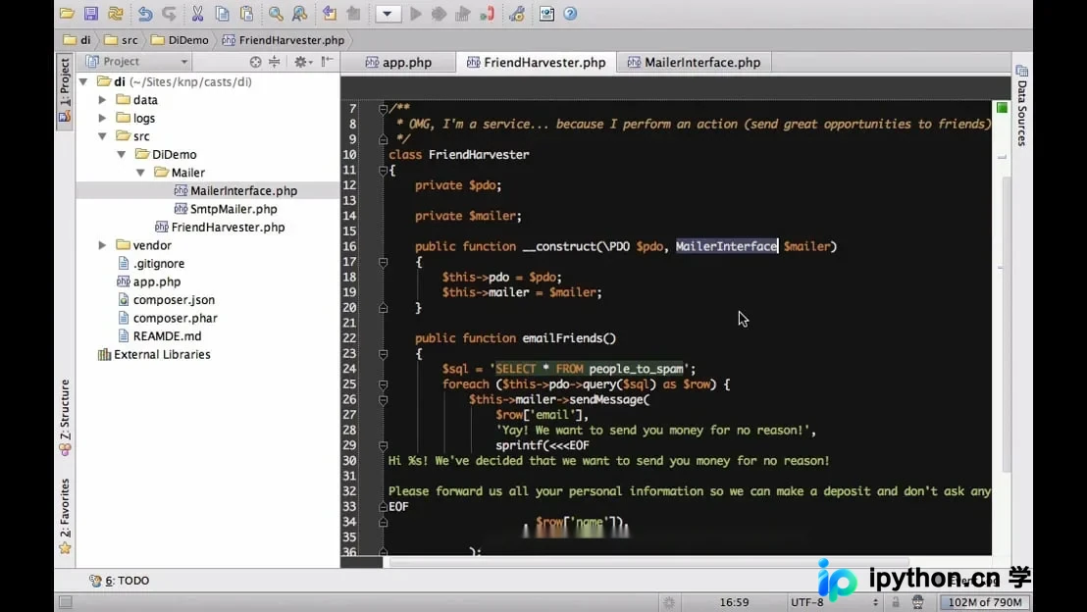This screenshot has width=1087, height=612.
Task: Click the Open file toolbar icon
Action: point(68,13)
